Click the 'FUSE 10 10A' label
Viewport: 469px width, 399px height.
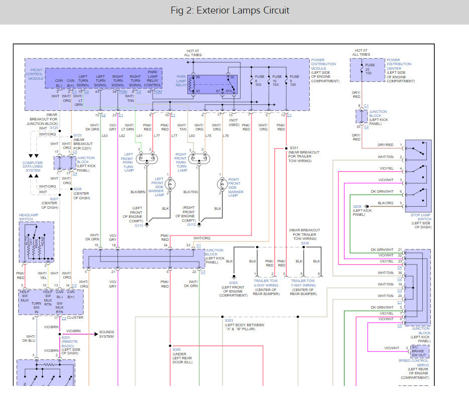[277, 81]
